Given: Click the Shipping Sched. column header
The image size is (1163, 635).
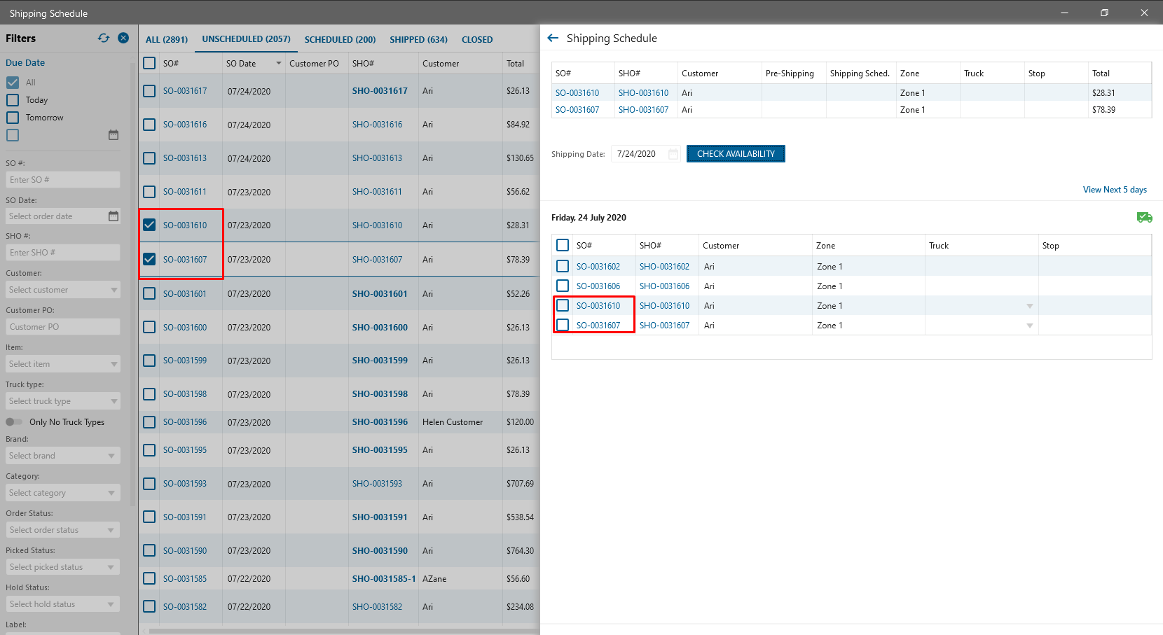Looking at the screenshot, I should point(860,74).
